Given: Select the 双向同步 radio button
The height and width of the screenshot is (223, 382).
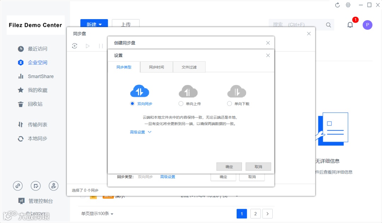Looking at the screenshot, I should click(132, 104).
